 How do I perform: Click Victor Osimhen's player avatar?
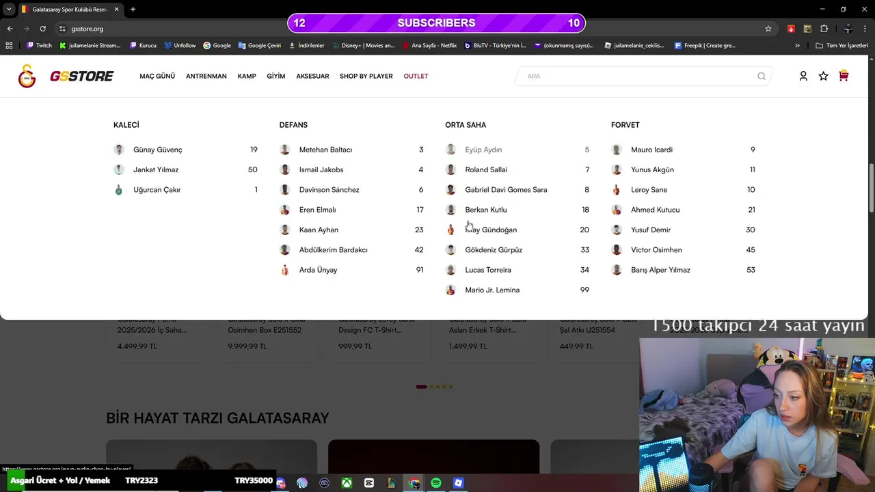[x=617, y=250]
